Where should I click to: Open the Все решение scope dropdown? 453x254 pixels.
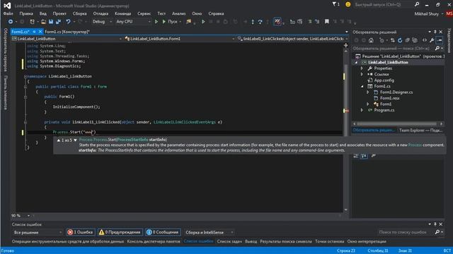[38, 232]
